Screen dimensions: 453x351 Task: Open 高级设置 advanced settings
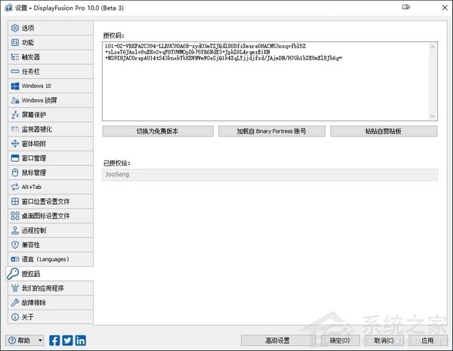pyautogui.click(x=277, y=340)
